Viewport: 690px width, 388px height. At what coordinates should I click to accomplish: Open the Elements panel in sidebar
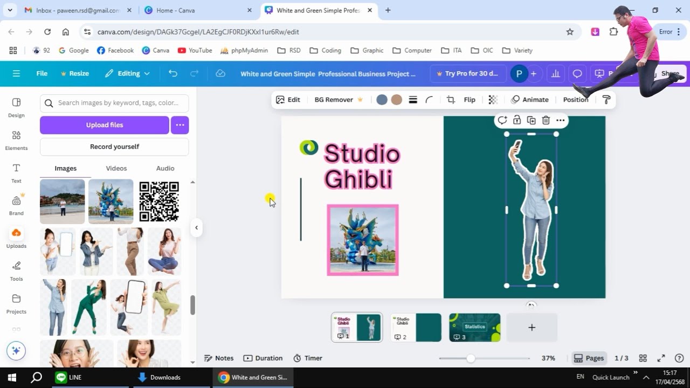point(16,141)
